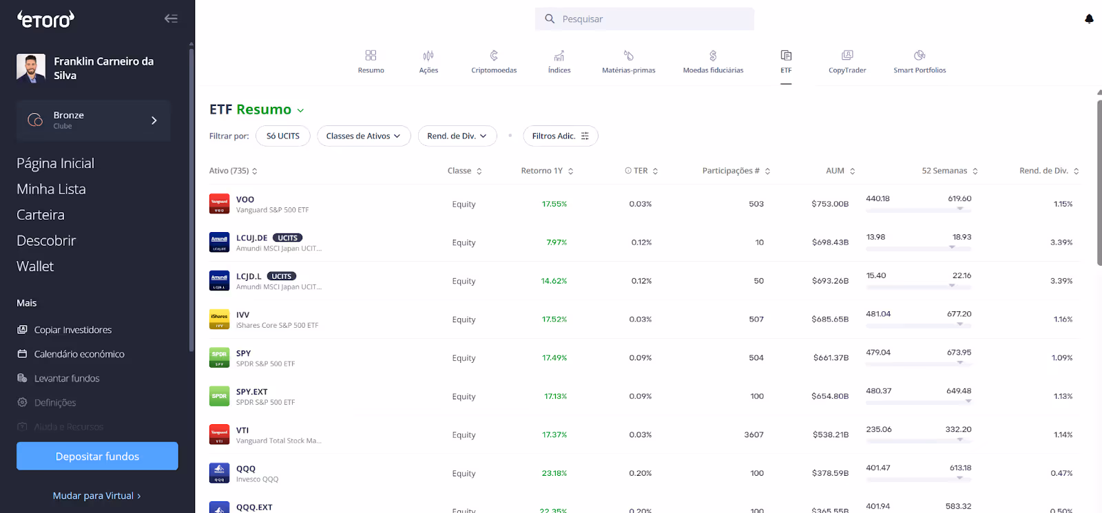The image size is (1102, 513).
Task: Expand the Bronze Clube panel
Action: pos(94,121)
